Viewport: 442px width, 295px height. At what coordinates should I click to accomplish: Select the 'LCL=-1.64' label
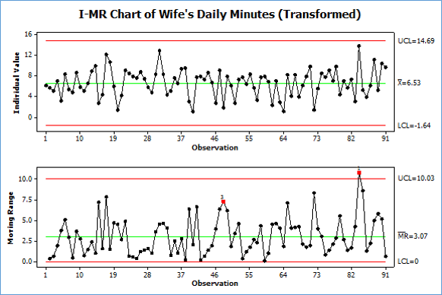(414, 125)
